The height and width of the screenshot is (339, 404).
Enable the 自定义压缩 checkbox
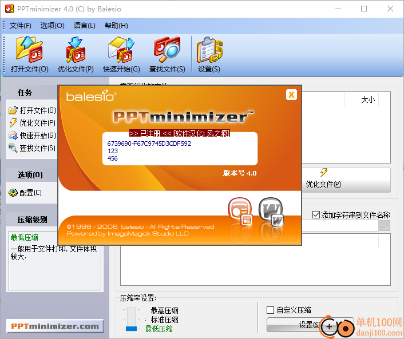[x=270, y=310]
